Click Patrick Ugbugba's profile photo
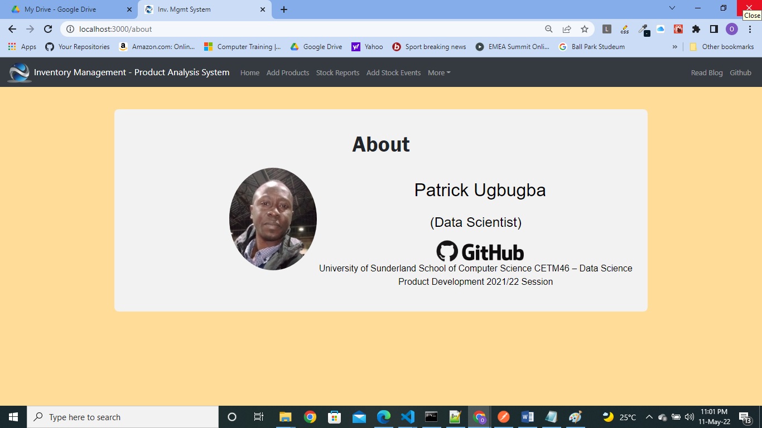 coord(273,218)
